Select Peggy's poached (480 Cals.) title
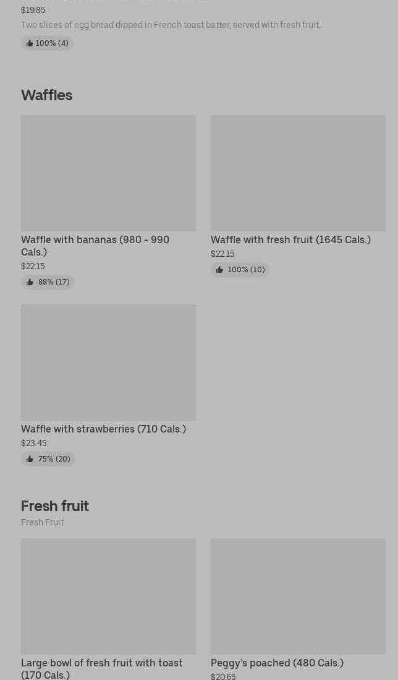The height and width of the screenshot is (680, 398). click(x=277, y=663)
